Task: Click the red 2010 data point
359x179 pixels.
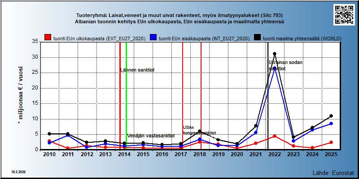Action: click(x=49, y=141)
